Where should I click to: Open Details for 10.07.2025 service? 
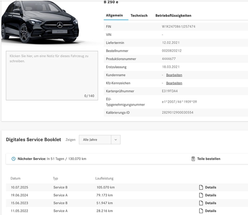click(x=210, y=187)
